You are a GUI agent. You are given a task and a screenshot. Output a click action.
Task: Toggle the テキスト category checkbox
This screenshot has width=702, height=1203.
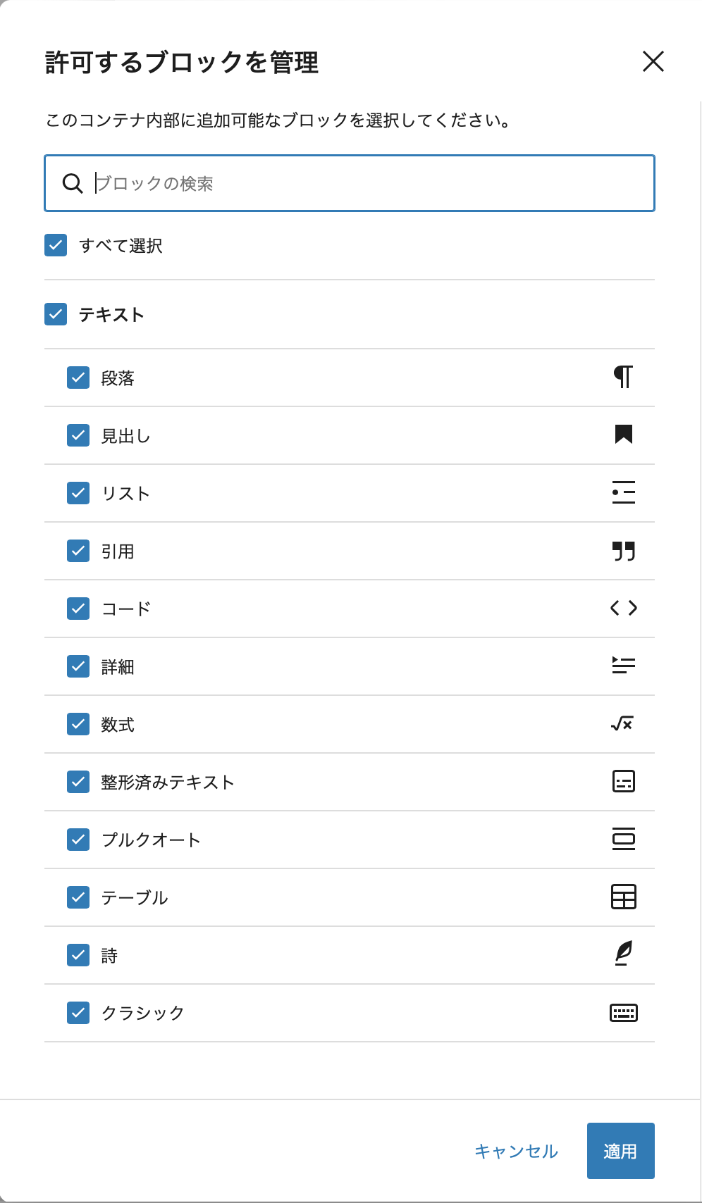(x=56, y=314)
